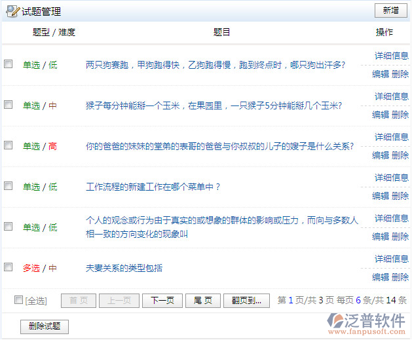Image resolution: width=412 pixels, height=342 pixels.
Task: Tick checkbox for 你的爸爸的妹妹 question
Action: [x=8, y=145]
